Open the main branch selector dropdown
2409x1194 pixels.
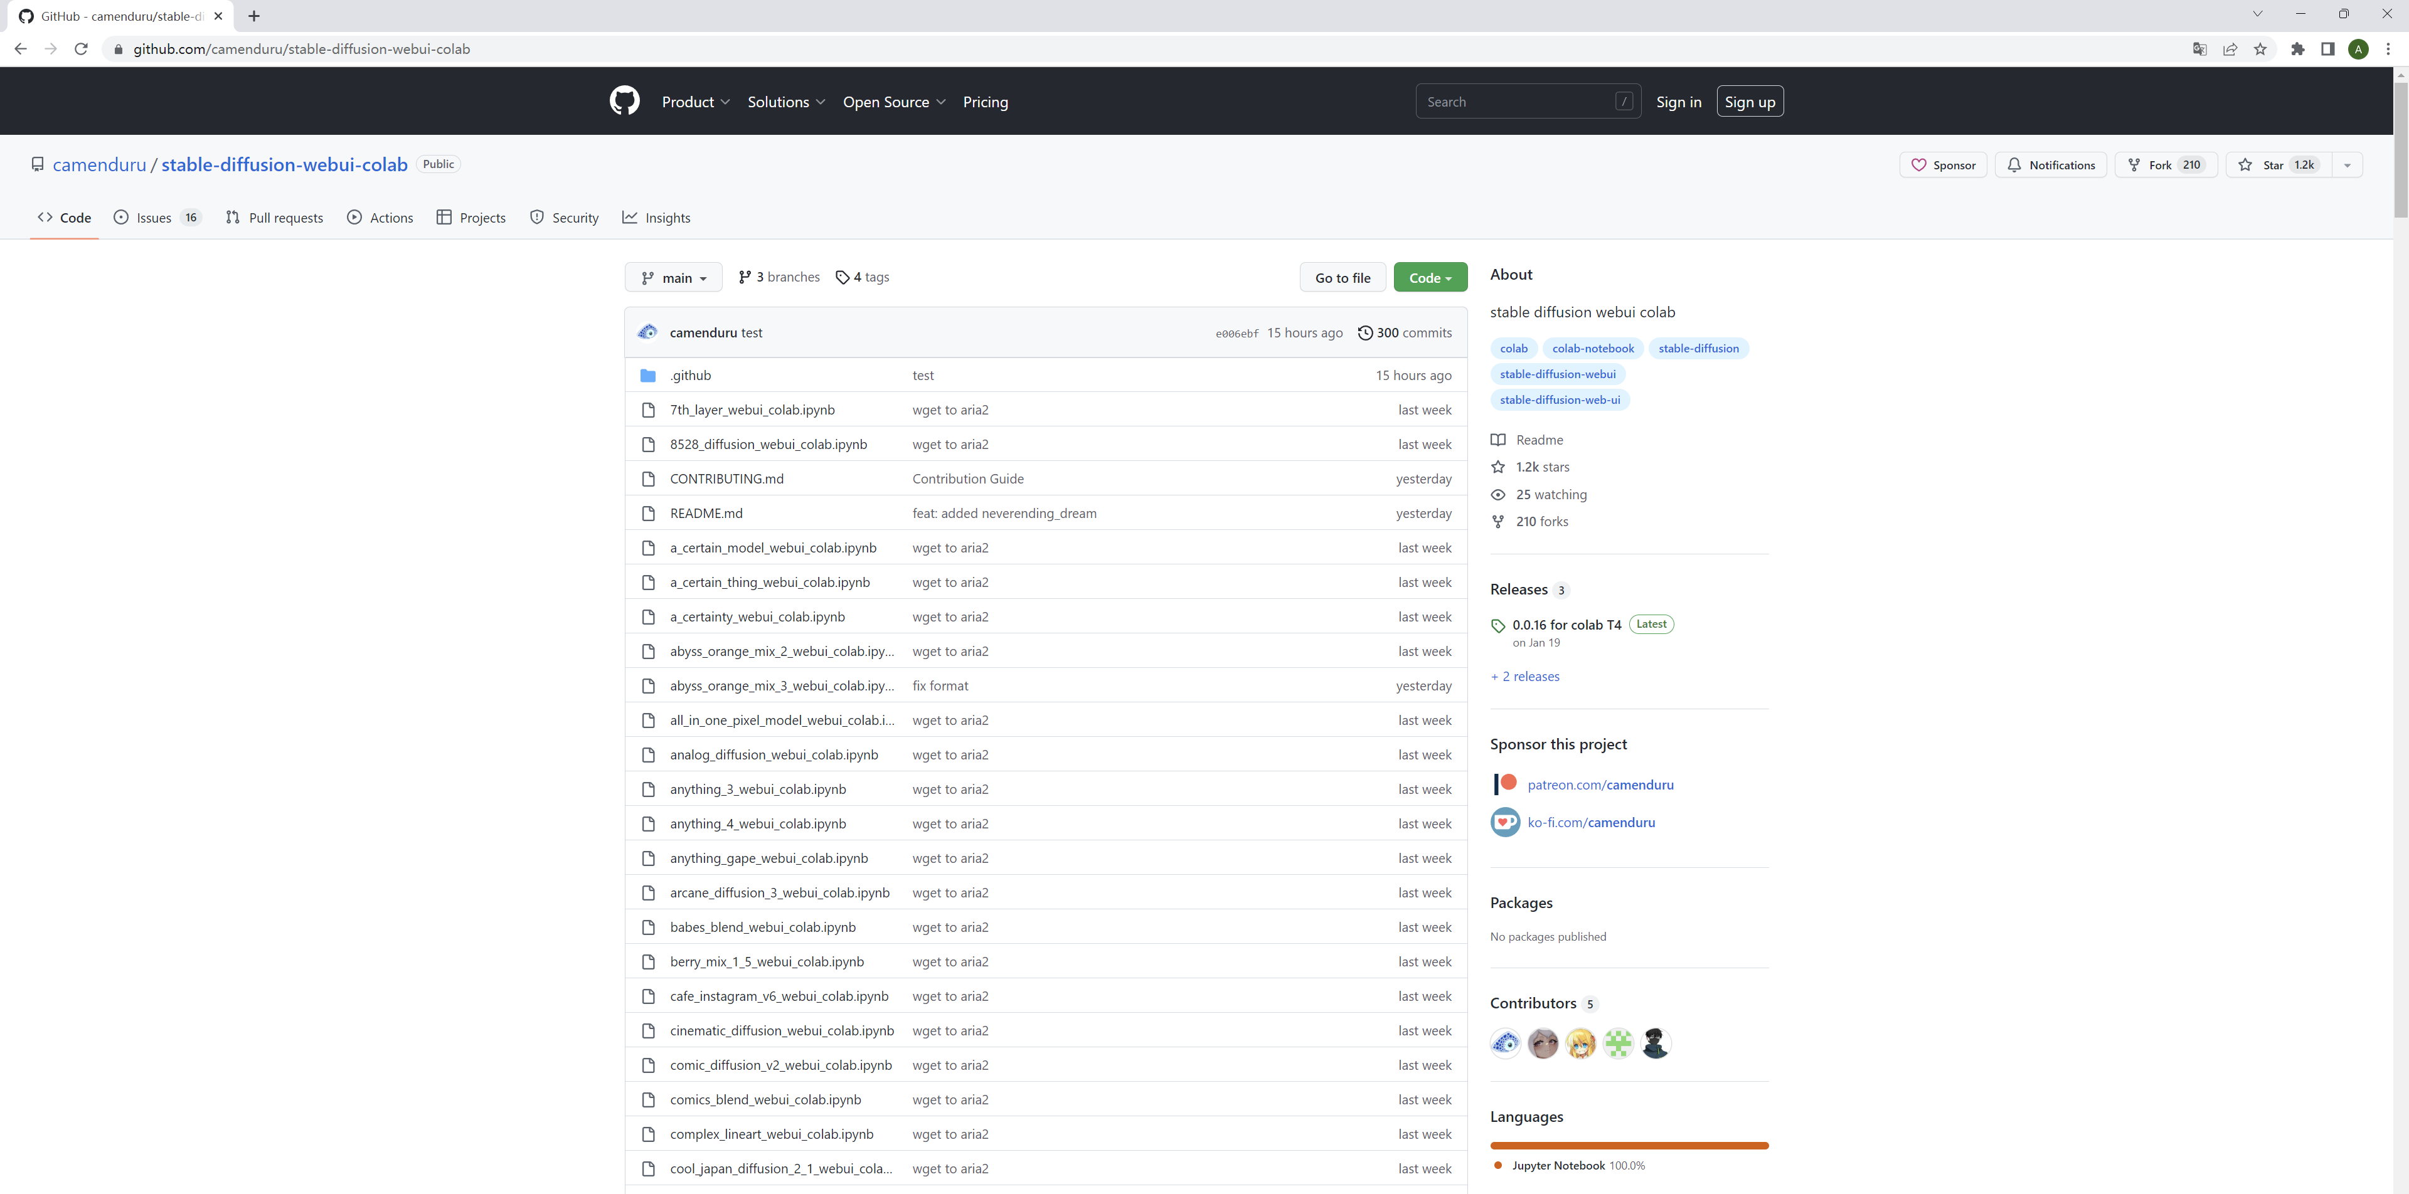coord(673,278)
